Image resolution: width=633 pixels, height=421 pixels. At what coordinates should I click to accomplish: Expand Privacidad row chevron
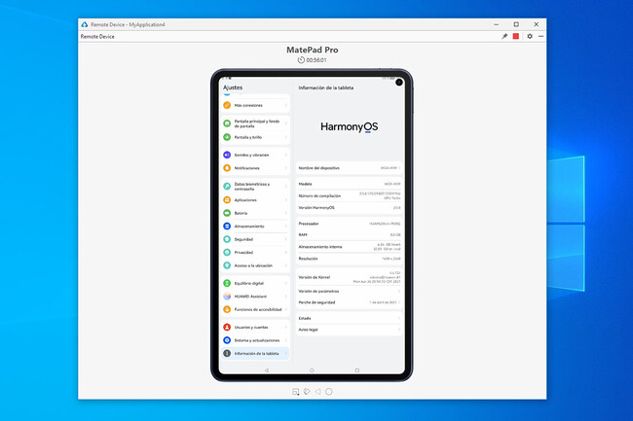(285, 252)
